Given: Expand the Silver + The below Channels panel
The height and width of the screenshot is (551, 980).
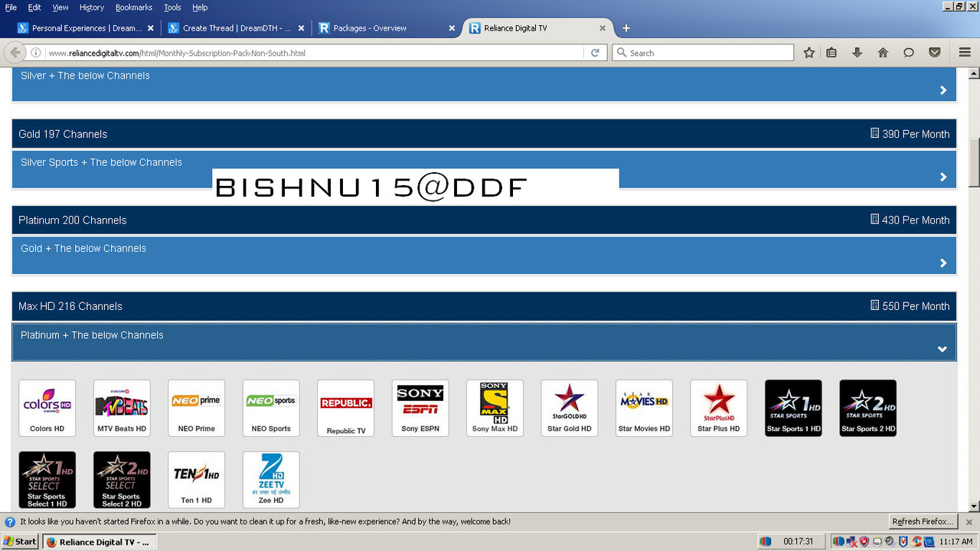Looking at the screenshot, I should pyautogui.click(x=484, y=83).
